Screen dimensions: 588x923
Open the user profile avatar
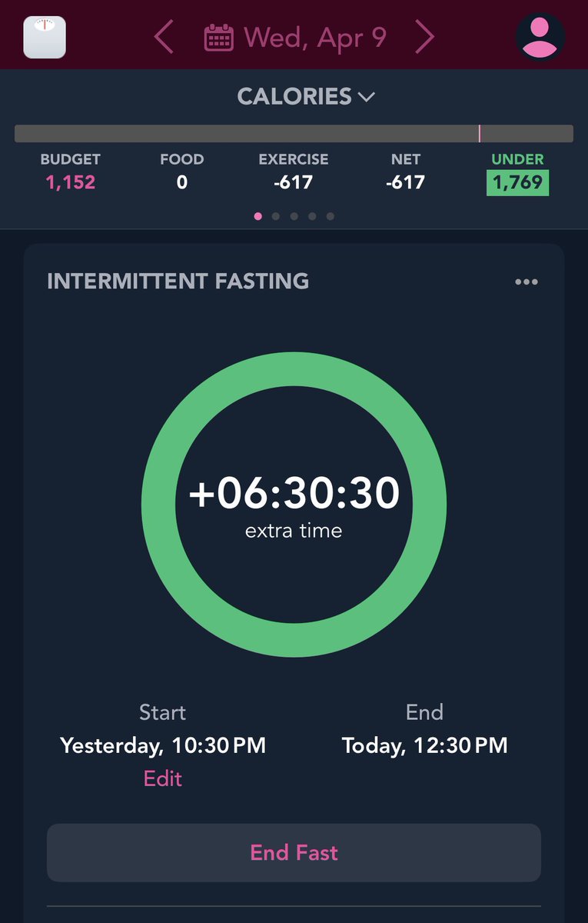coord(540,36)
